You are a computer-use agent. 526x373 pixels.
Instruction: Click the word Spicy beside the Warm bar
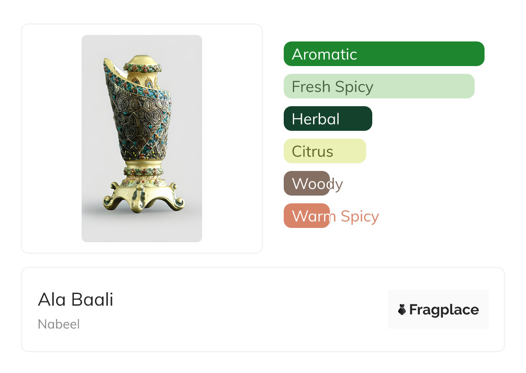359,216
